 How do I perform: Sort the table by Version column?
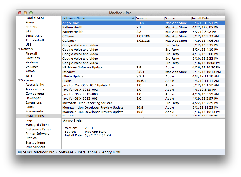tap(150, 18)
